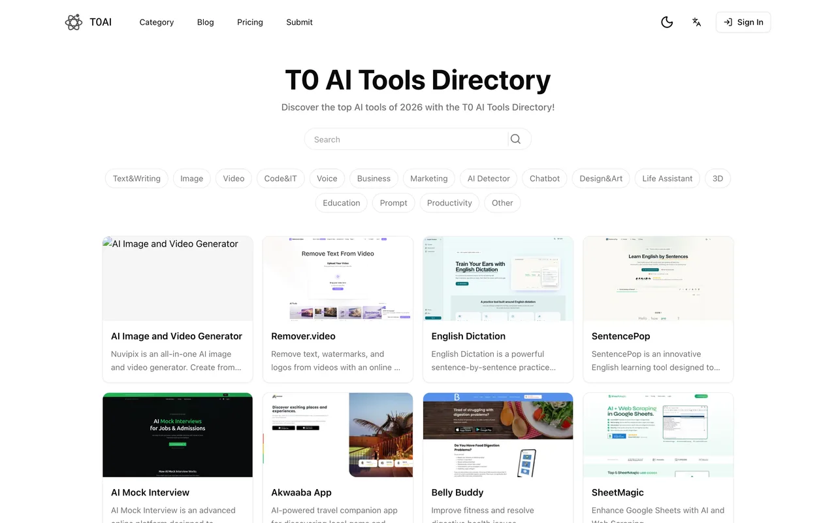Click the search magnifier icon

(515, 139)
